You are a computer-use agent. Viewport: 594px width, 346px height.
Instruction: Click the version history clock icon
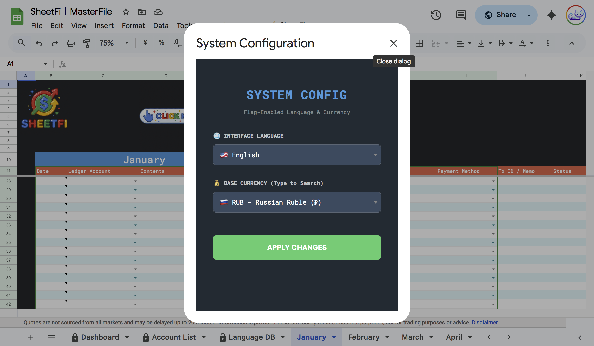(x=436, y=15)
